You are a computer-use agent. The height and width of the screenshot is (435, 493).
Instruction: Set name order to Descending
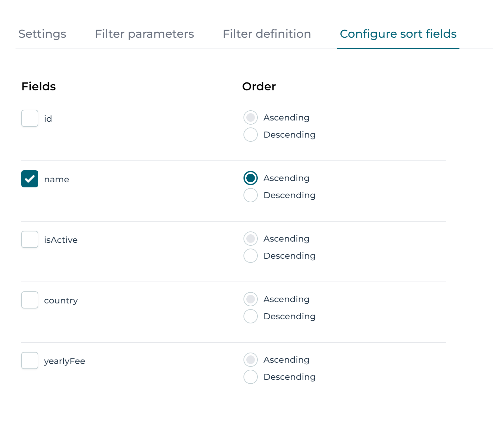pos(250,195)
